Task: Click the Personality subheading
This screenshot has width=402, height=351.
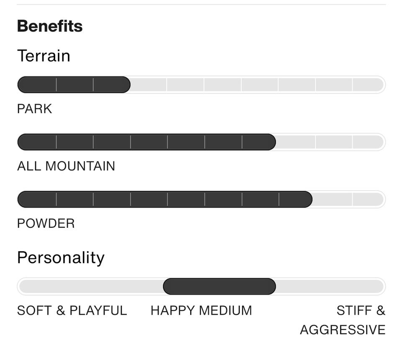Action: [x=61, y=258]
